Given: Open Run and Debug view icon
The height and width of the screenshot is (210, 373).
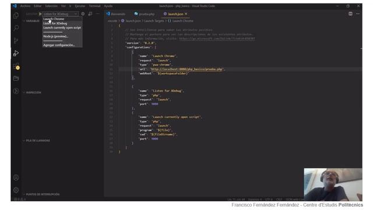Looking at the screenshot, I should [x=16, y=53].
